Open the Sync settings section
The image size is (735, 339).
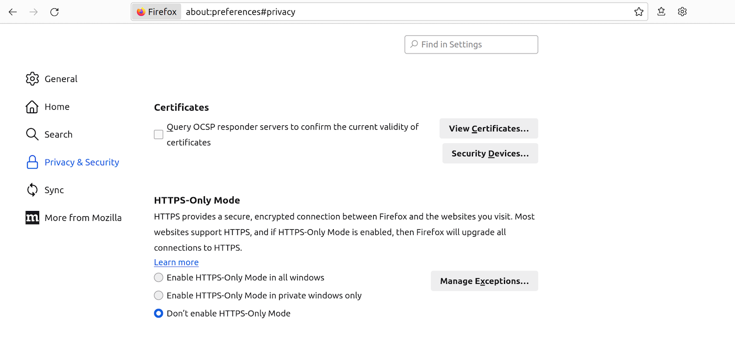click(53, 189)
